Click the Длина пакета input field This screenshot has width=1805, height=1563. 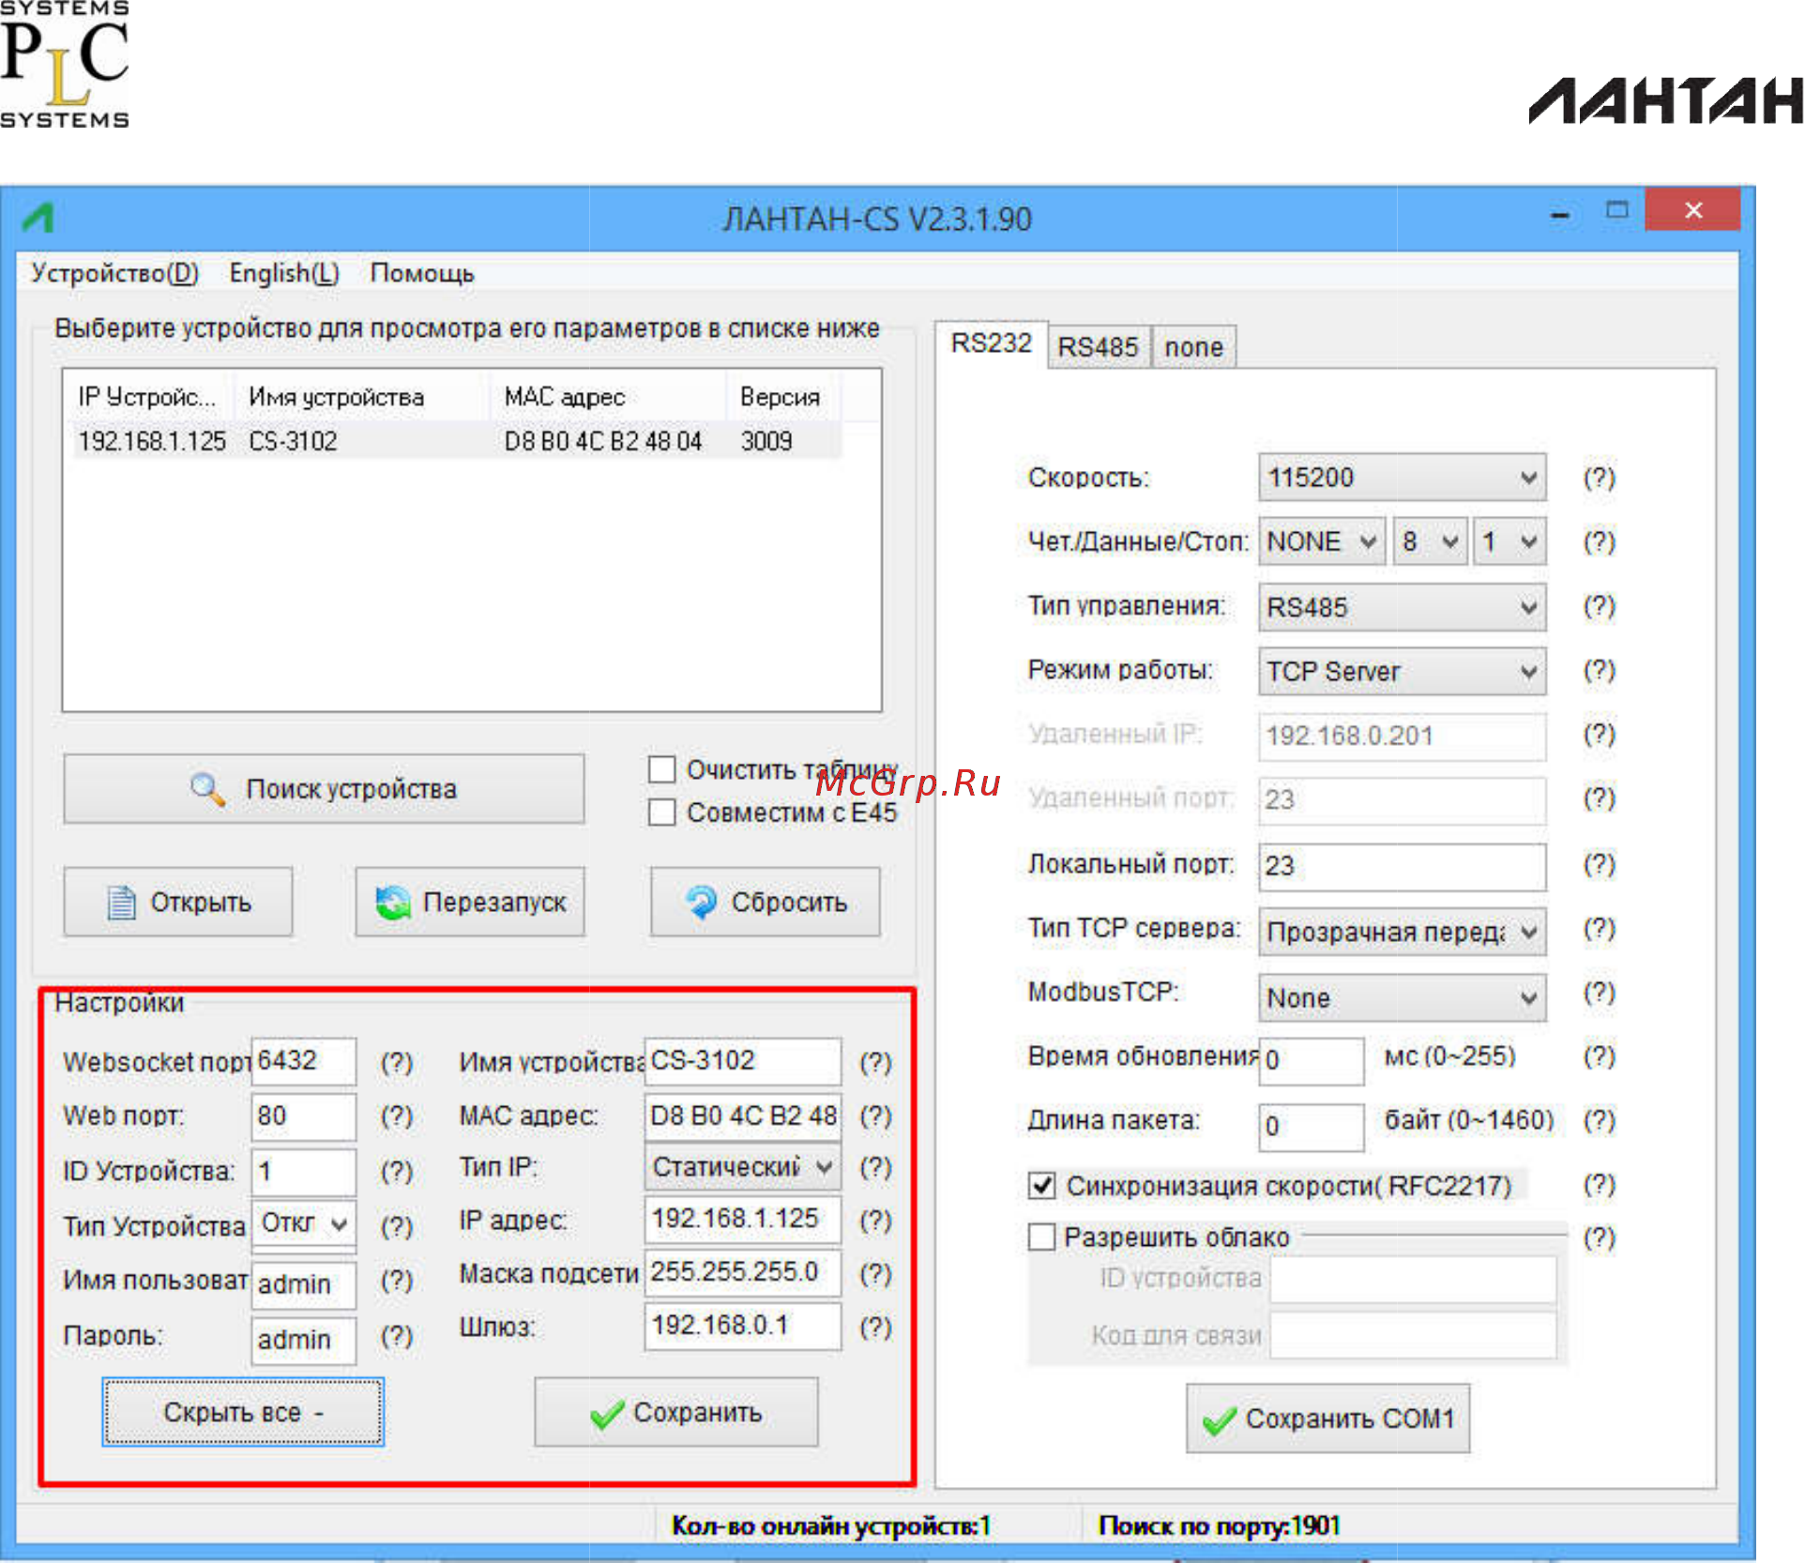(1311, 1127)
